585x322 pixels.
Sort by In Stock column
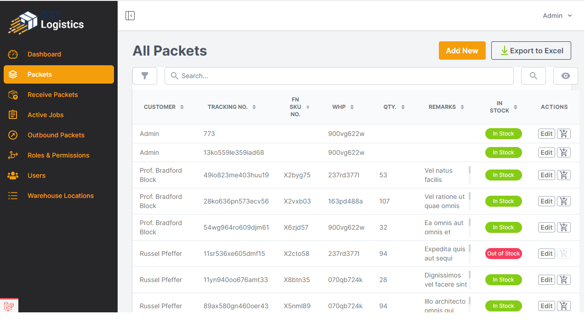point(503,107)
